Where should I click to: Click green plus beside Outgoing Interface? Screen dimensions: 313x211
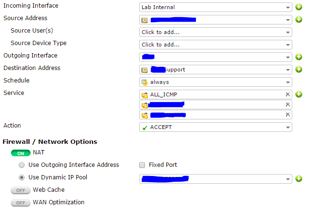coord(299,57)
